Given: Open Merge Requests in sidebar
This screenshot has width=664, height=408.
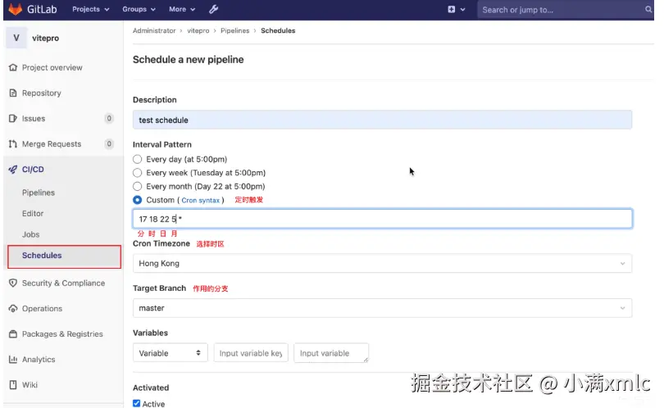Looking at the screenshot, I should pyautogui.click(x=52, y=144).
